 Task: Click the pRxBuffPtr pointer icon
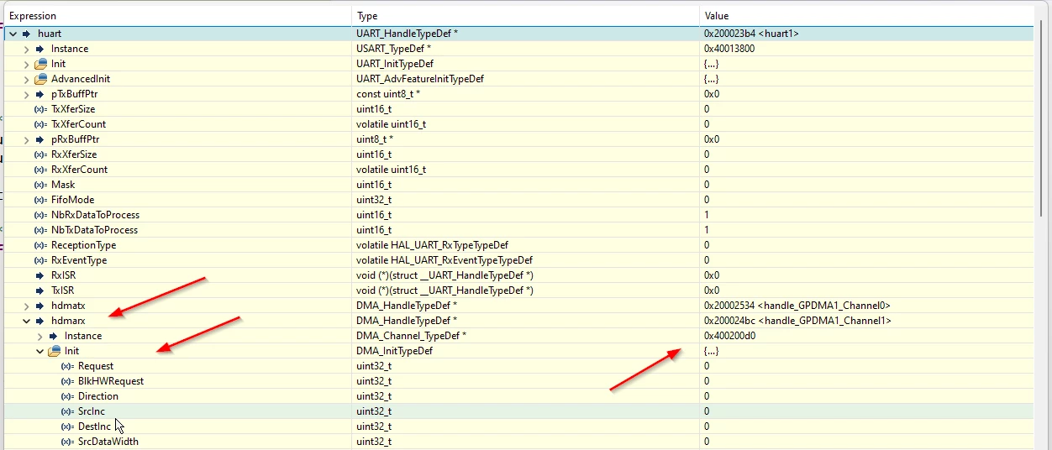pos(40,139)
